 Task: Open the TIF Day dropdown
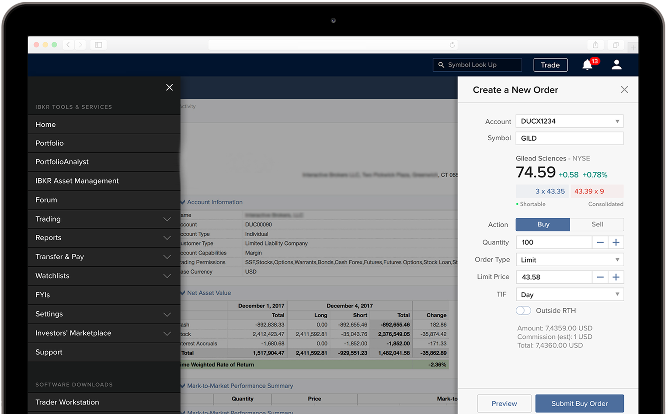pos(570,295)
